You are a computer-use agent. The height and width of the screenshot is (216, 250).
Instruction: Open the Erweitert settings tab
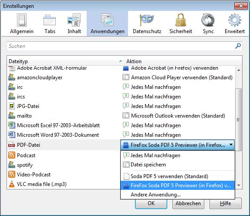click(234, 24)
